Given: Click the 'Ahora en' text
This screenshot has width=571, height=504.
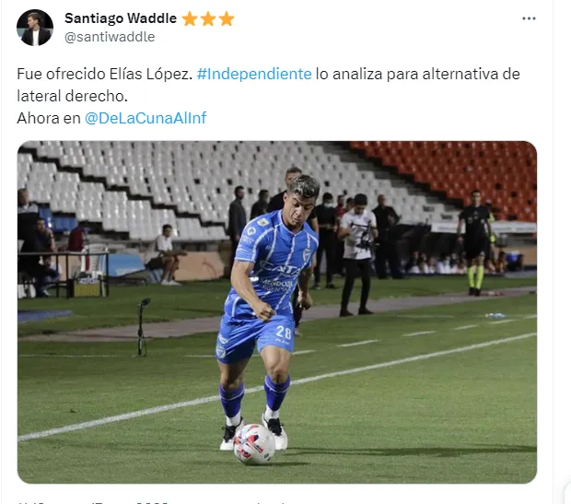Looking at the screenshot, I should pos(49,118).
